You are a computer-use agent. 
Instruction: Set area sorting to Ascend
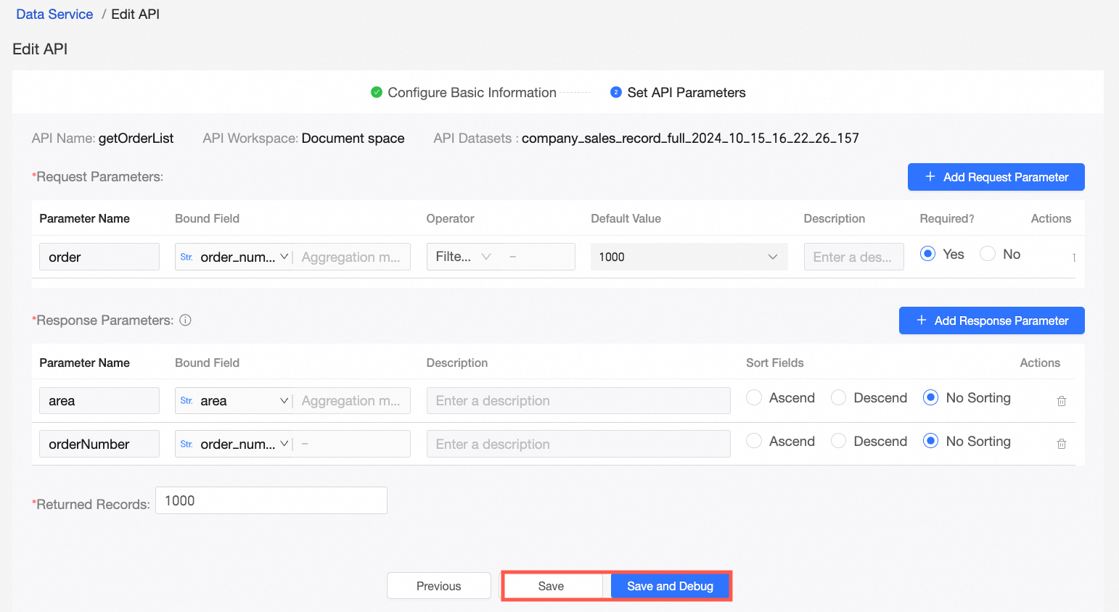[x=754, y=397]
